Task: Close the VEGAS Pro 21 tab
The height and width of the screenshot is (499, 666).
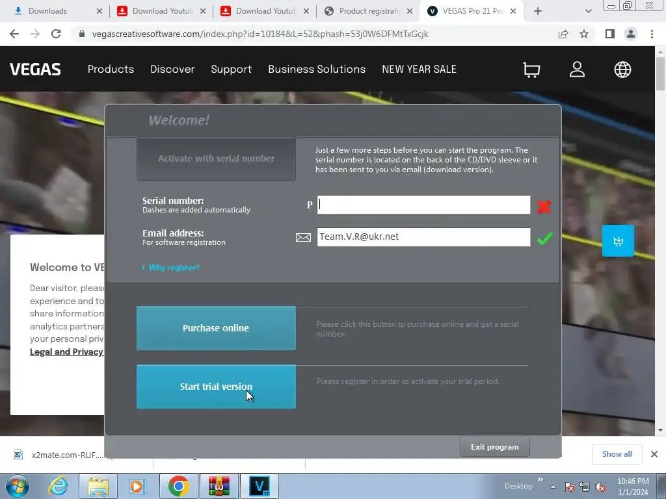Action: pyautogui.click(x=513, y=11)
